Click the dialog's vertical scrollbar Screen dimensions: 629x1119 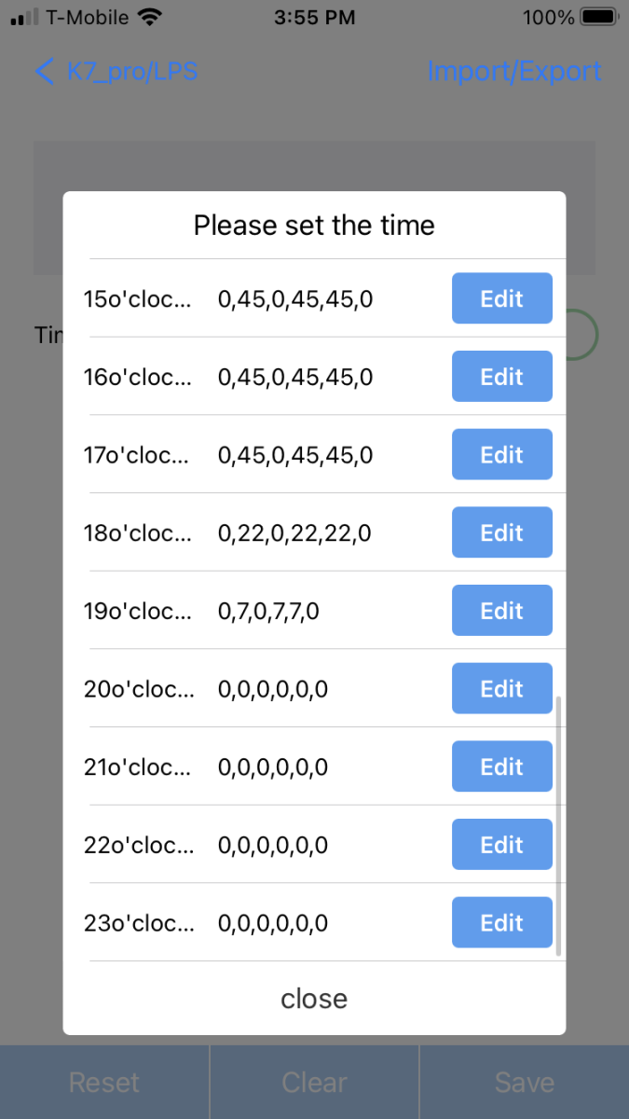click(558, 826)
